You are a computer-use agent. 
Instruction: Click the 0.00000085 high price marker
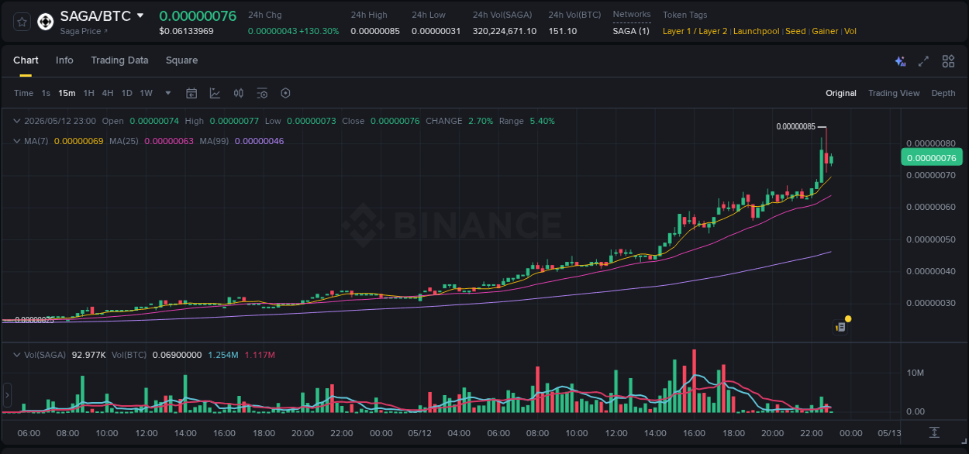pyautogui.click(x=795, y=126)
